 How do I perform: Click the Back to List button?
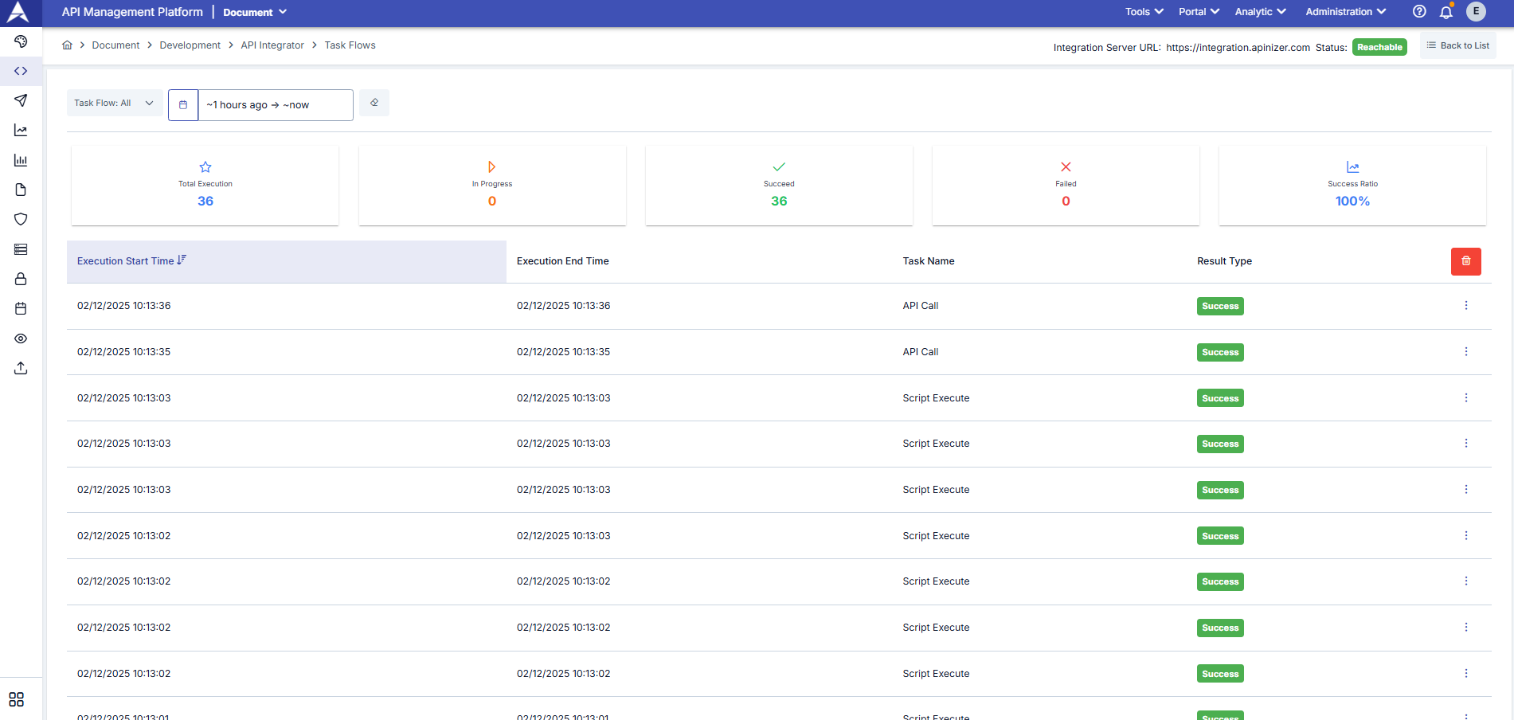pyautogui.click(x=1457, y=45)
